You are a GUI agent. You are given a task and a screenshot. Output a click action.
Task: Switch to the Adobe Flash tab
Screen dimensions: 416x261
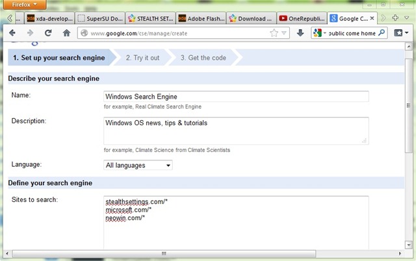tap(201, 18)
